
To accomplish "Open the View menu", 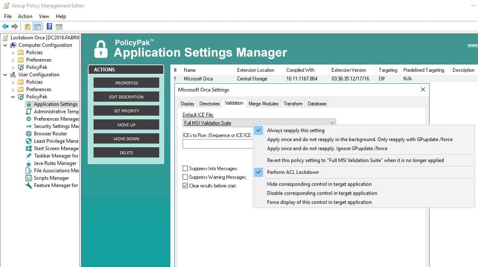I will [44, 16].
